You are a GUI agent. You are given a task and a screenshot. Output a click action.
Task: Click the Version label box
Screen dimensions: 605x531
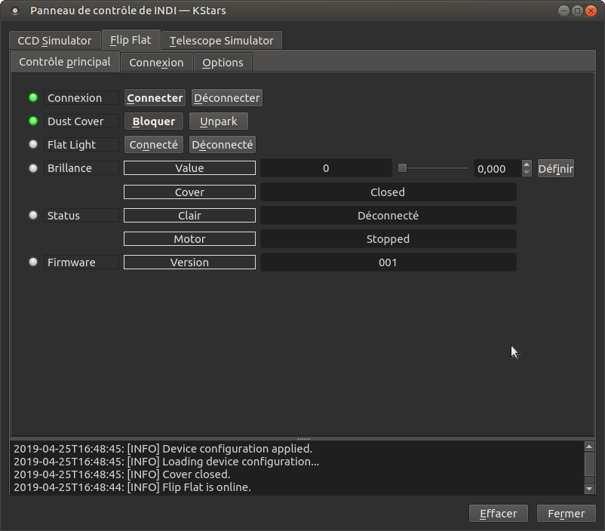[189, 262]
